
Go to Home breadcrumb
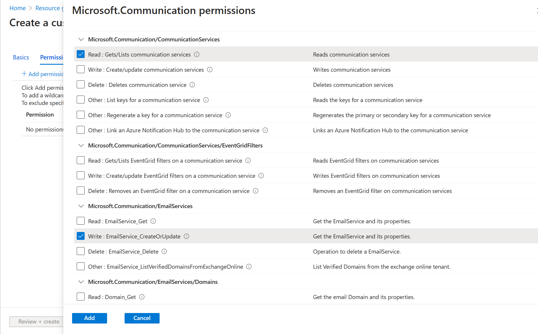click(x=18, y=8)
